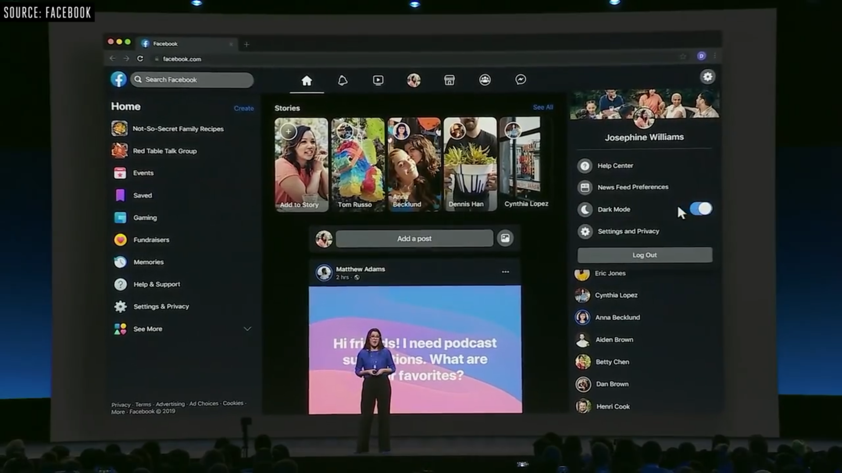842x473 pixels.
Task: Click Settings and Privacy menu item
Action: [x=628, y=230]
